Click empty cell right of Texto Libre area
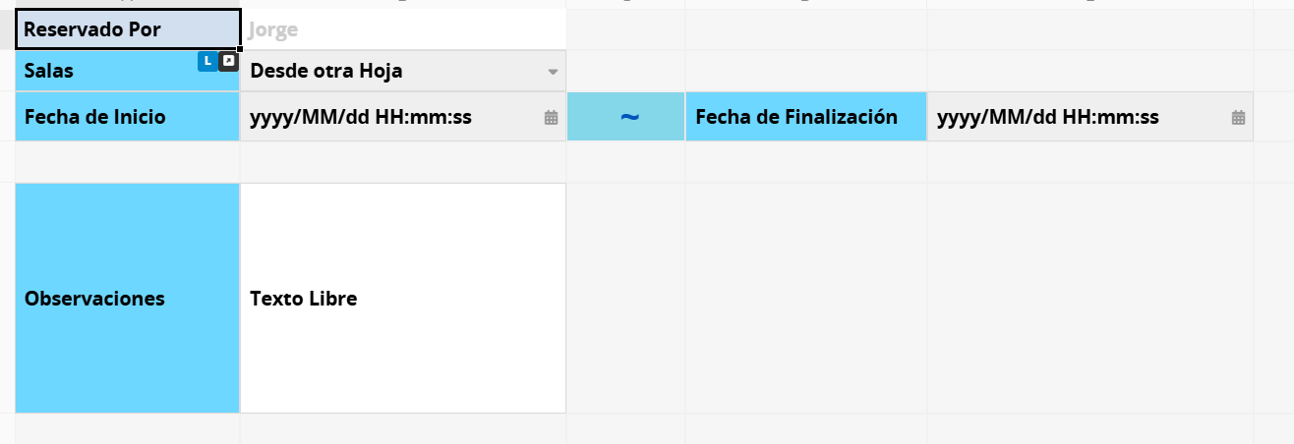Image resolution: width=1294 pixels, height=444 pixels. click(625, 298)
